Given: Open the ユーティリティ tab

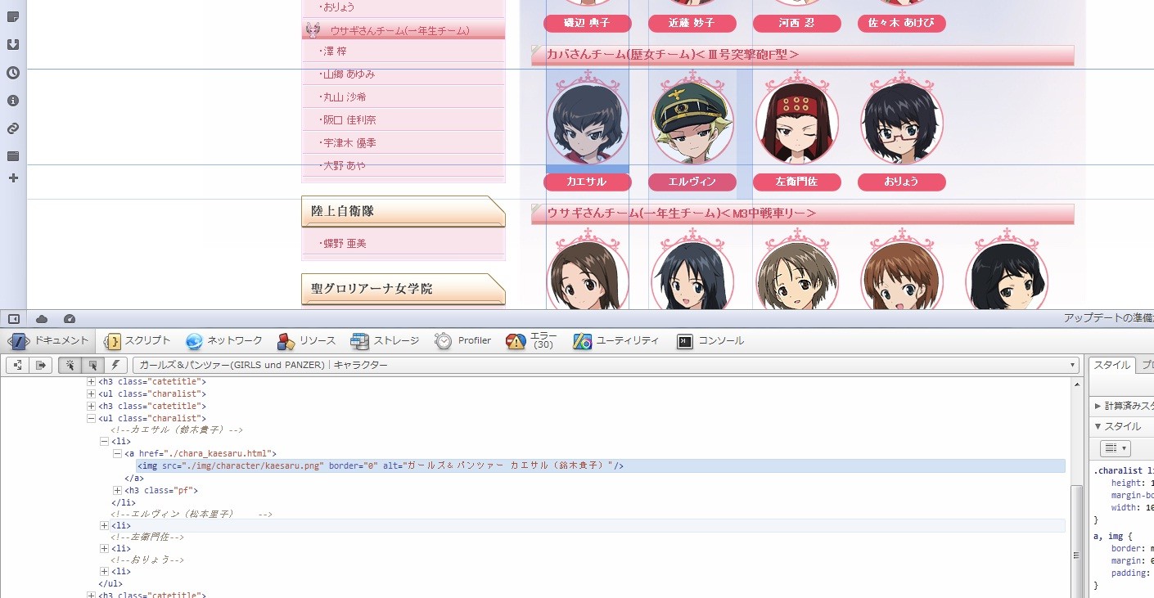Looking at the screenshot, I should (615, 341).
